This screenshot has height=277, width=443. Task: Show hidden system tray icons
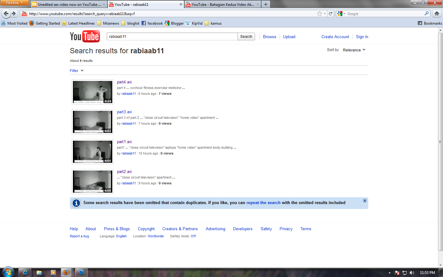coord(389,273)
